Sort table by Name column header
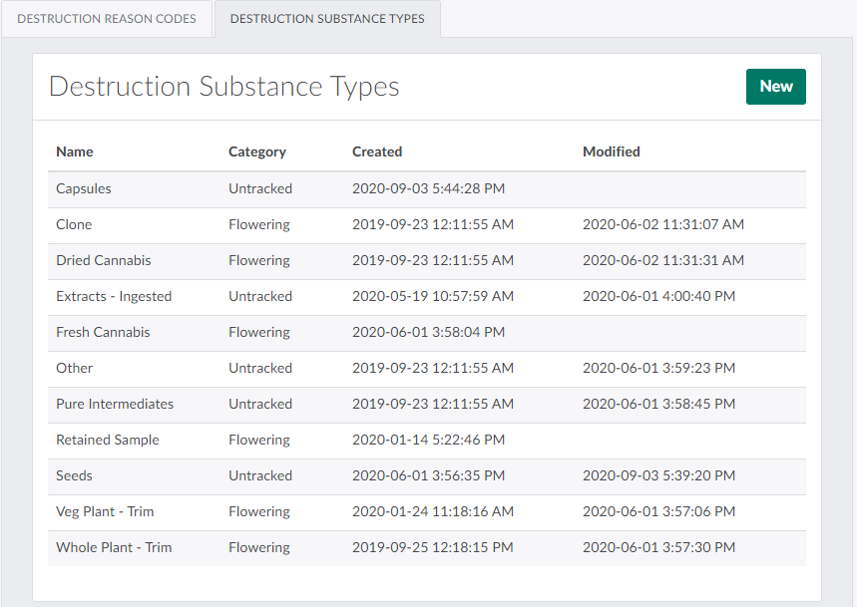The image size is (857, 607). coord(75,152)
